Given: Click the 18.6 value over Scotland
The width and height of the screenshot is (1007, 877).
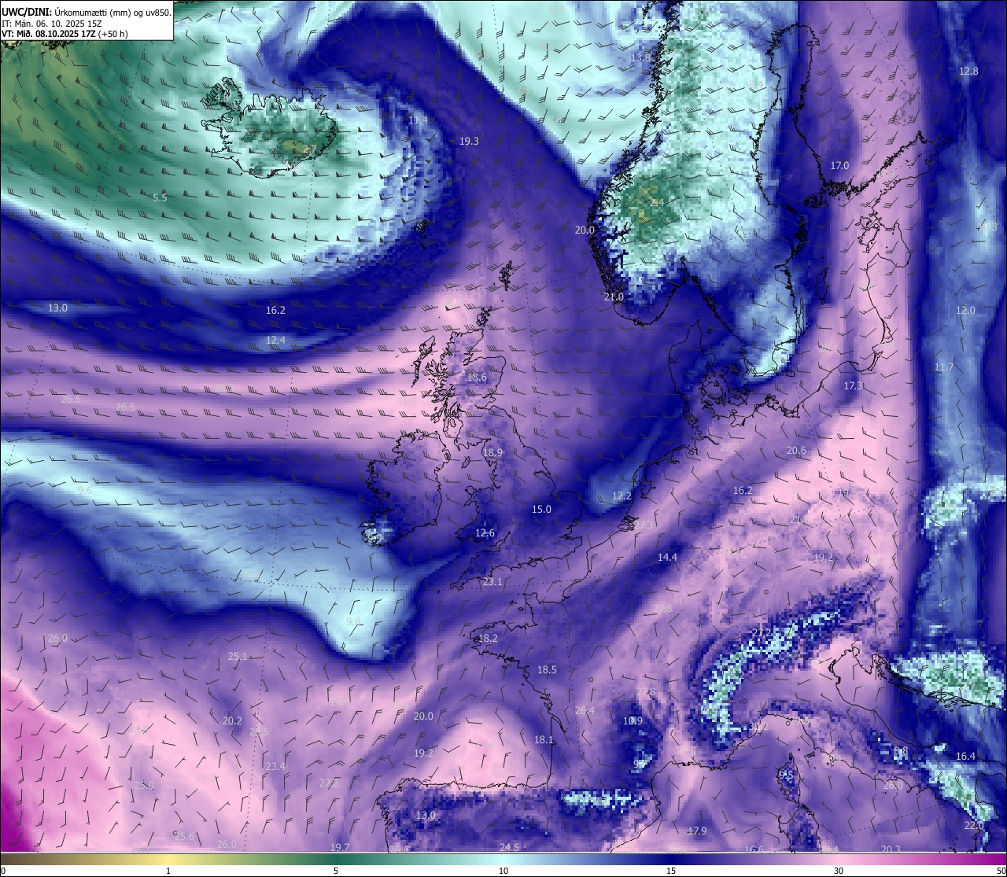Looking at the screenshot, I should click(x=477, y=377).
